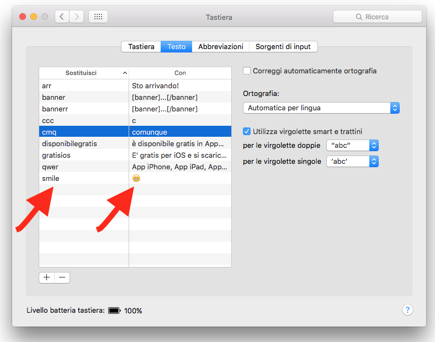
Task: Go back with the left chevron button
Action: 62,17
